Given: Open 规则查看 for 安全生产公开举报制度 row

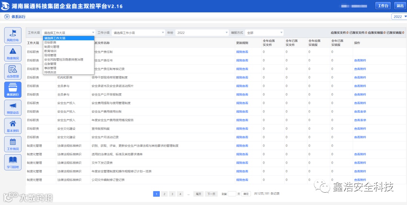Looking at the screenshot, I should (x=242, y=94).
